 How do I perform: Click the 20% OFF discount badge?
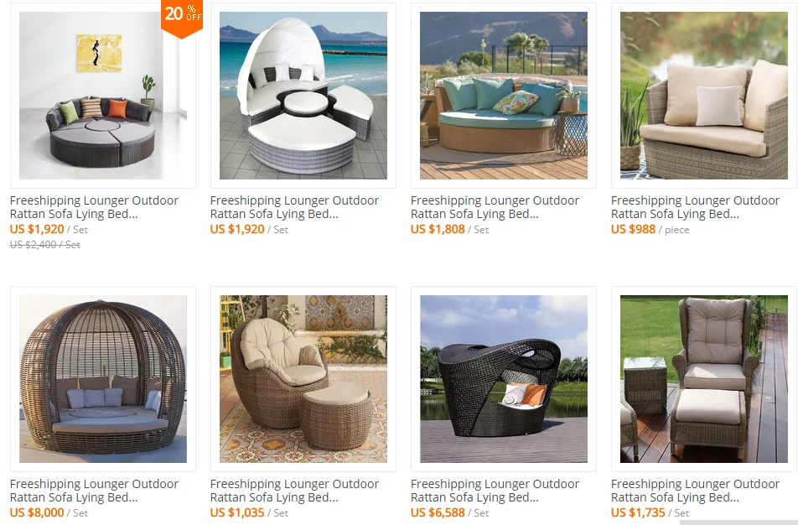182,18
